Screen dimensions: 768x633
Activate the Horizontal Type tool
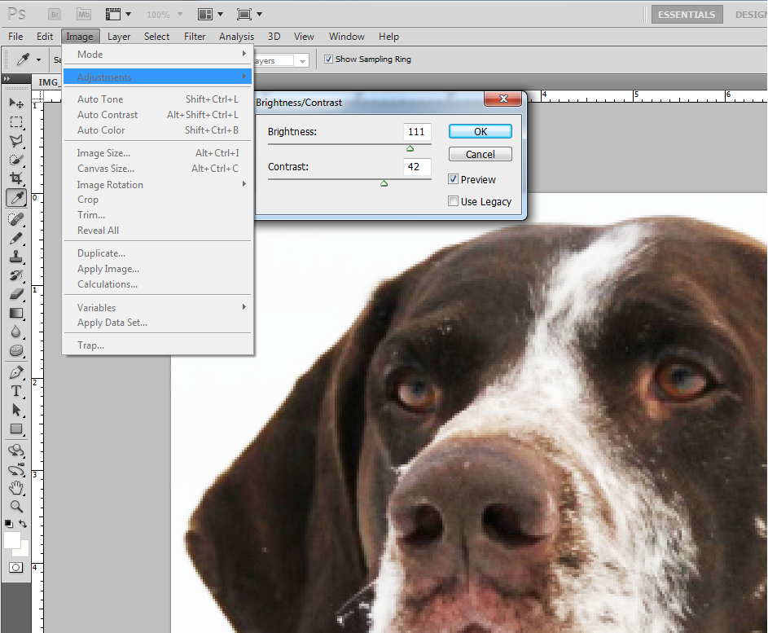click(15, 391)
